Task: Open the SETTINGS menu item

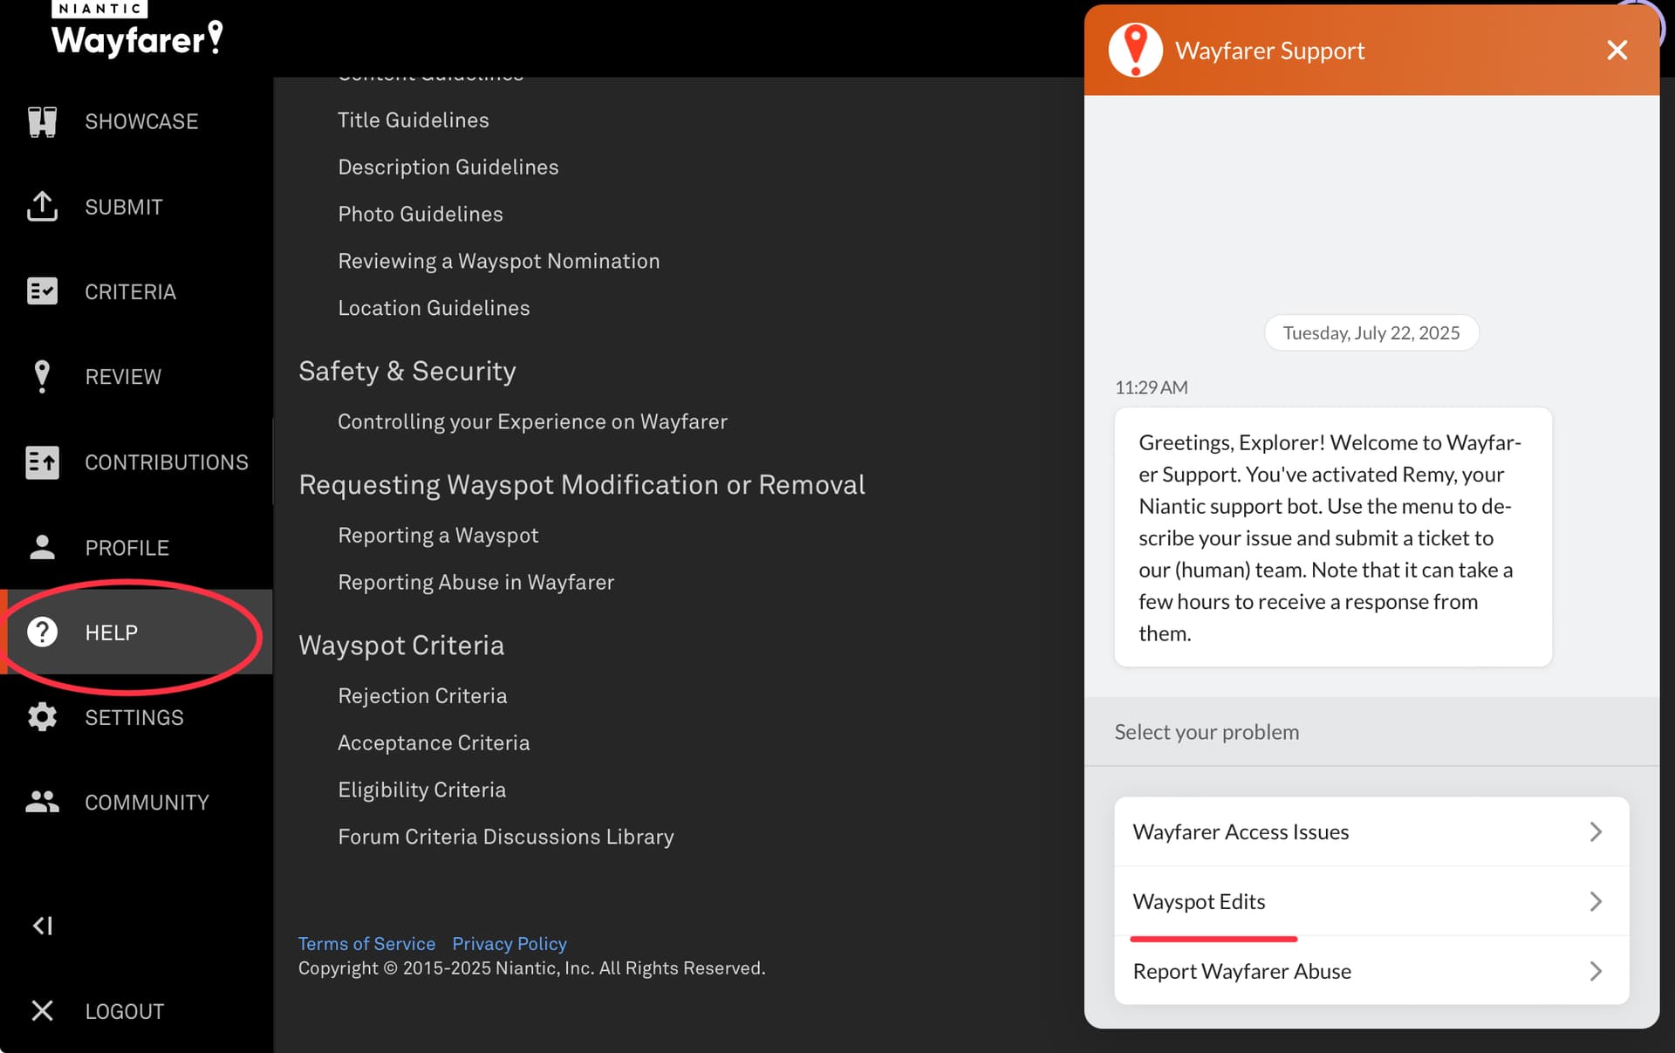Action: pos(136,717)
